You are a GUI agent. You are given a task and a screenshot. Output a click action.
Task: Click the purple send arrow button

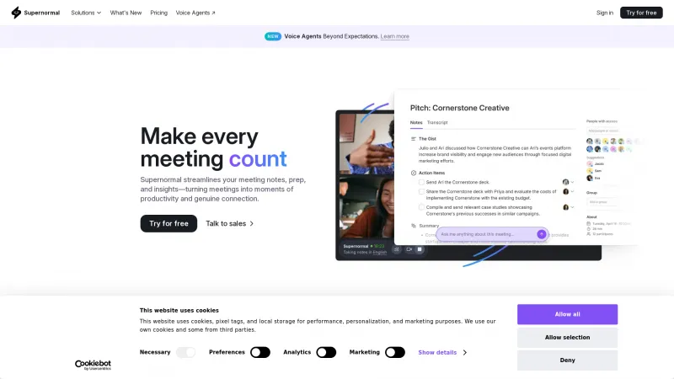(541, 234)
